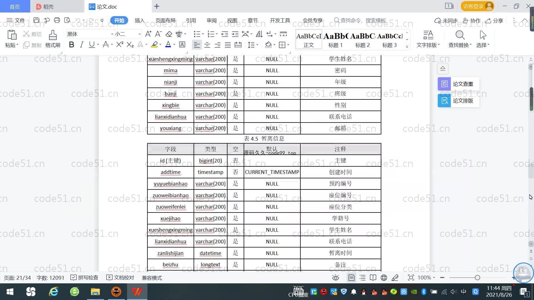
Task: Apply subscript formatting
Action: click(x=130, y=44)
